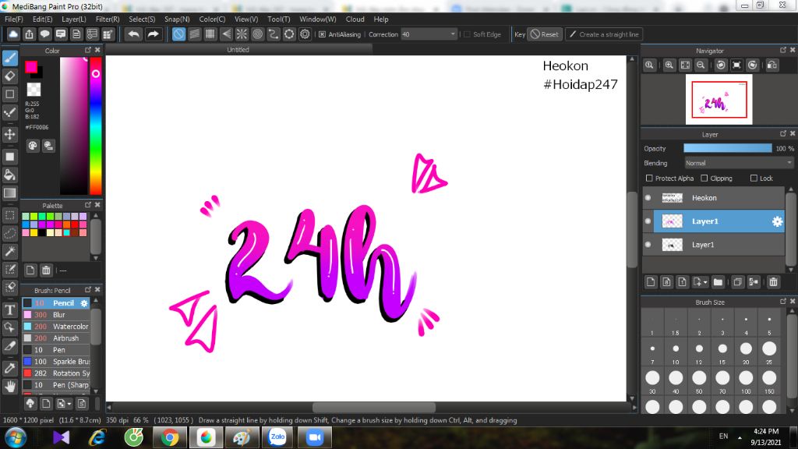
Task: Click Create a straight line button
Action: [x=604, y=34]
